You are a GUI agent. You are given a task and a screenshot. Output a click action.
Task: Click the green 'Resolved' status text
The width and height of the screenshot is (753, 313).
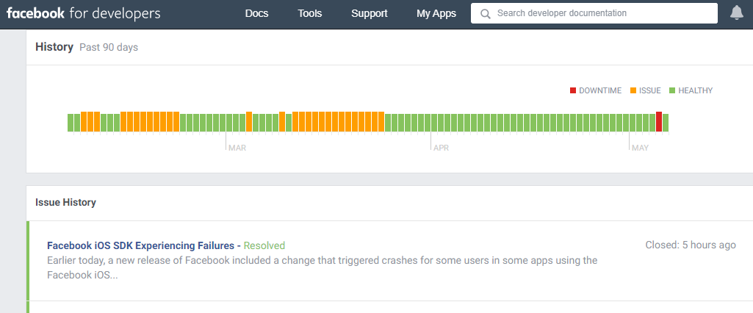[x=264, y=246]
